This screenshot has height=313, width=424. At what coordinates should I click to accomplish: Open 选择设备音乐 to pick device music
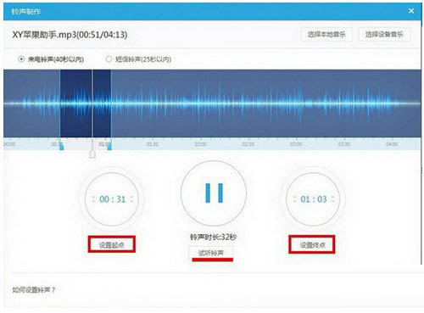click(384, 35)
